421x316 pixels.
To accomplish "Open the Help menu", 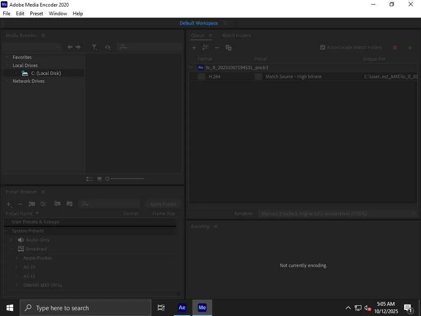I will click(78, 14).
